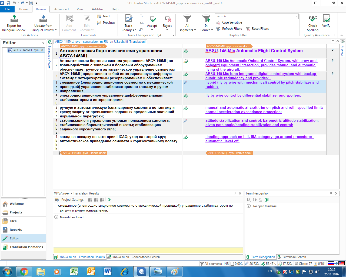Click segment 2 magnifier status icon
Image resolution: width=346 pixels, height=277 pixels.
pyautogui.click(x=186, y=61)
